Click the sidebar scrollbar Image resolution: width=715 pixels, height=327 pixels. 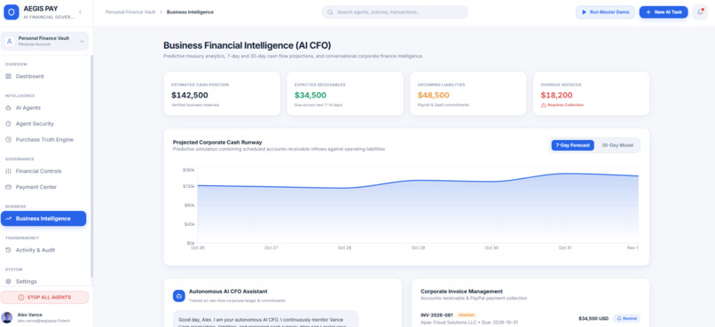(x=91, y=167)
